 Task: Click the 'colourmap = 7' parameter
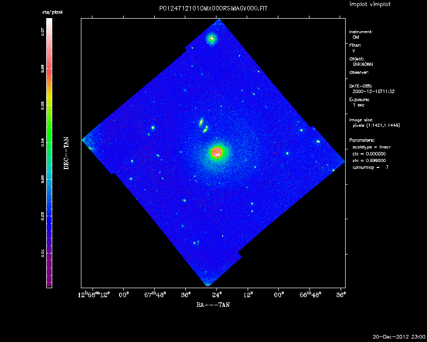(371, 167)
